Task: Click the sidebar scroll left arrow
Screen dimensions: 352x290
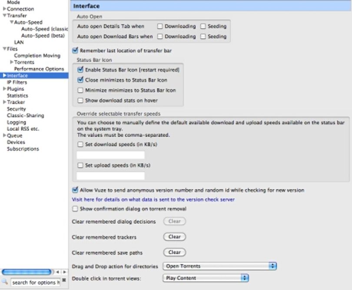Action: (58, 272)
